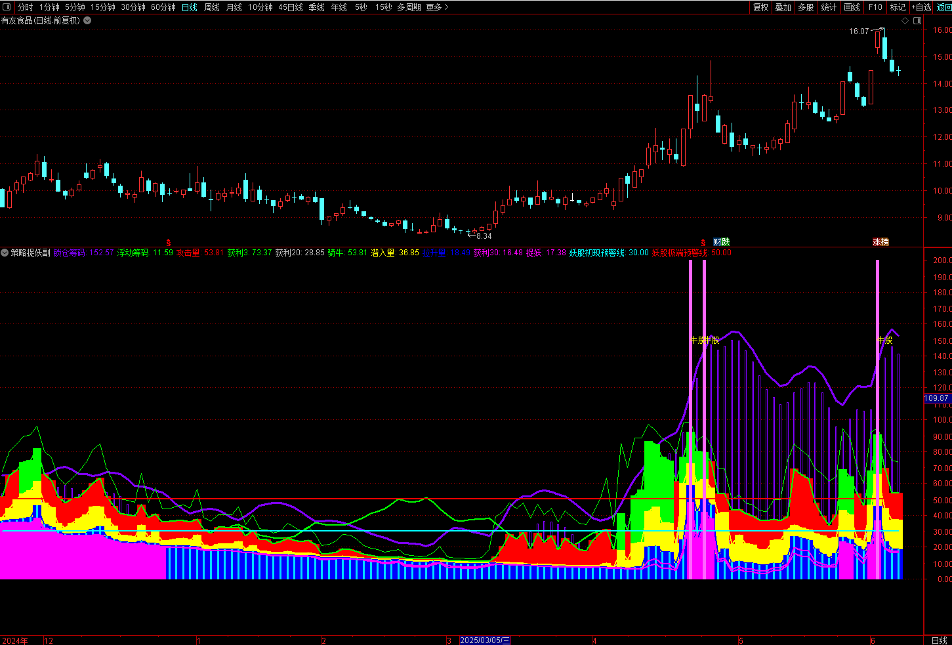This screenshot has width=952, height=645.
Task: Toggle the left sidebar panel icon
Action: tap(7, 7)
